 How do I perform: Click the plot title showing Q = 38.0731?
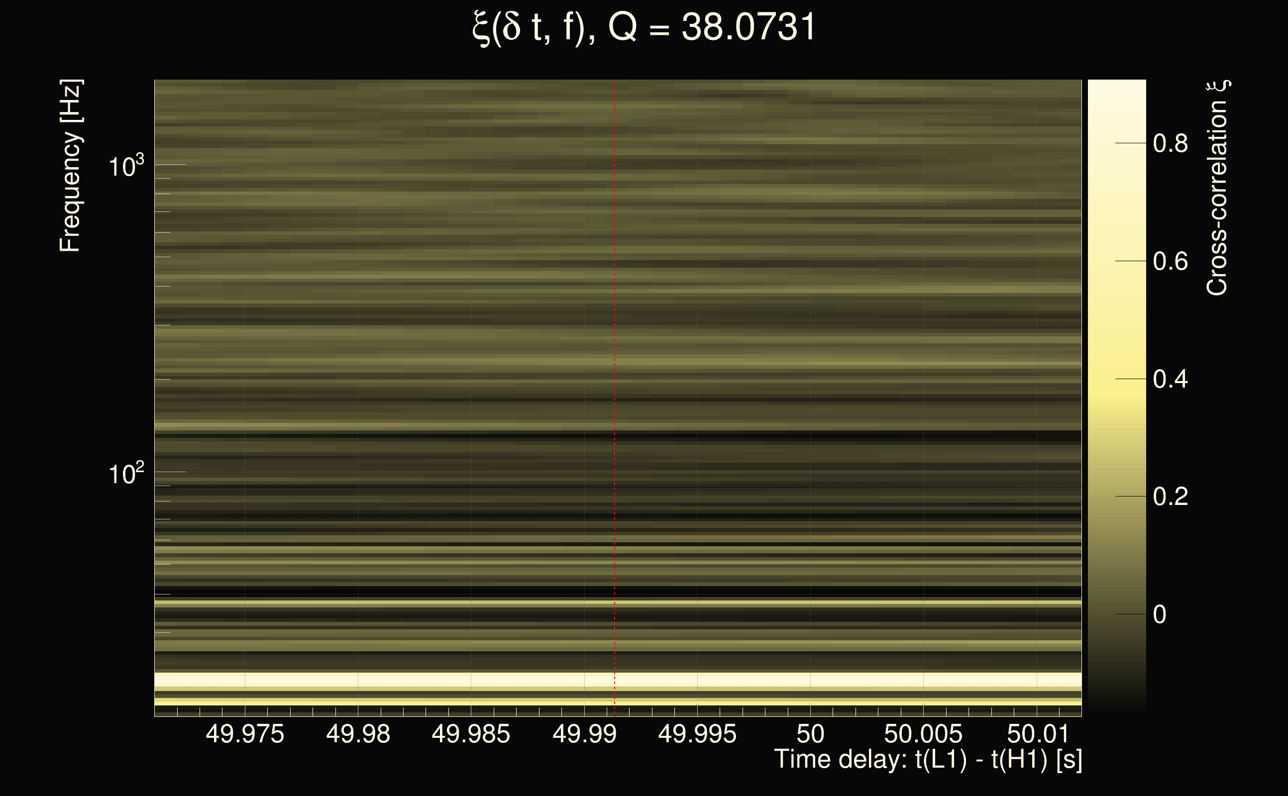coord(644,27)
